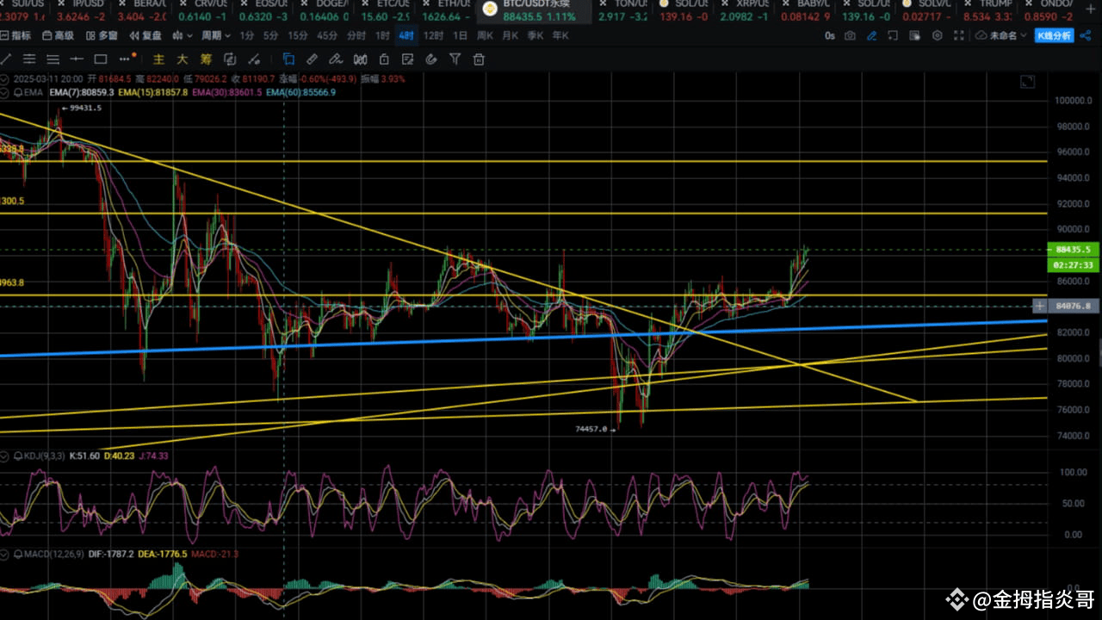This screenshot has width=1102, height=620.
Task: Take a chart snapshot with camera icon
Action: coord(850,35)
